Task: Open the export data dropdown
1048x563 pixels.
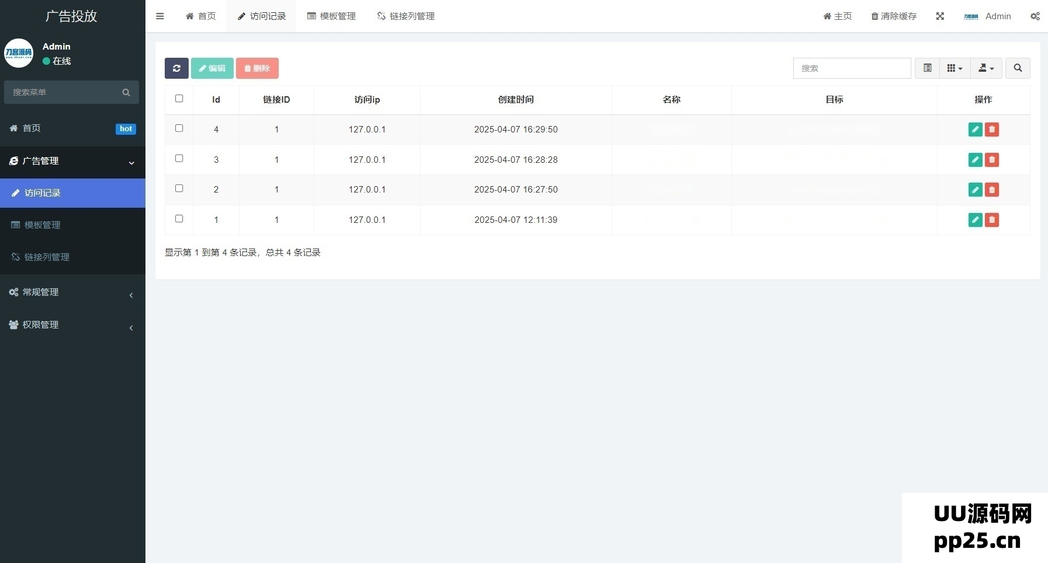Action: point(986,68)
